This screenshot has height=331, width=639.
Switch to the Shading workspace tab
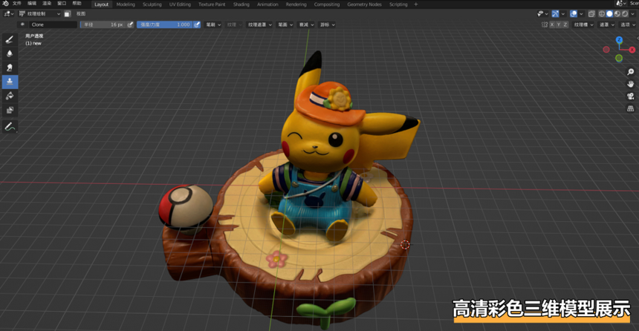pyautogui.click(x=241, y=4)
